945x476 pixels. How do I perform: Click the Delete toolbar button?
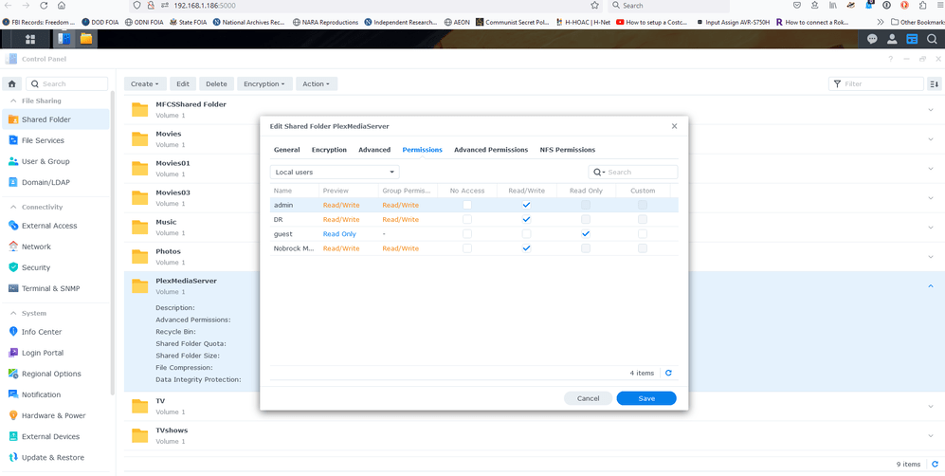[x=216, y=83]
